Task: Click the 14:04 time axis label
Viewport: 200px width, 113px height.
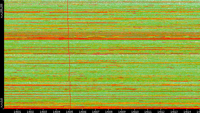Action: (x=56, y=112)
